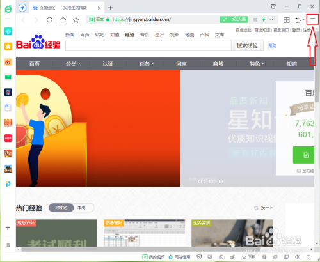Open Weibo from the sidebar

pos(8,62)
